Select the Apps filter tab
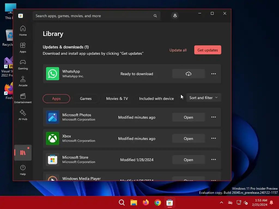The image size is (279, 209). pyautogui.click(x=56, y=99)
